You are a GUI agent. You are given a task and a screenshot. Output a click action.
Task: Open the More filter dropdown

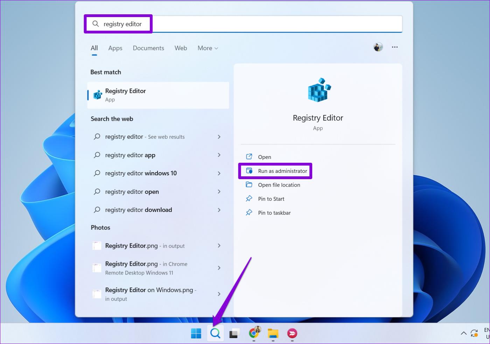(x=207, y=48)
